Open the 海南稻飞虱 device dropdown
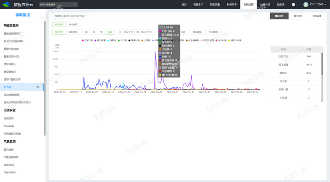The width and height of the screenshot is (330, 182). point(71,16)
